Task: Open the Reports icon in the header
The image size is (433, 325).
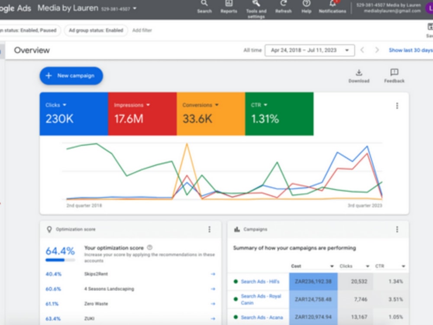Action: [229, 6]
